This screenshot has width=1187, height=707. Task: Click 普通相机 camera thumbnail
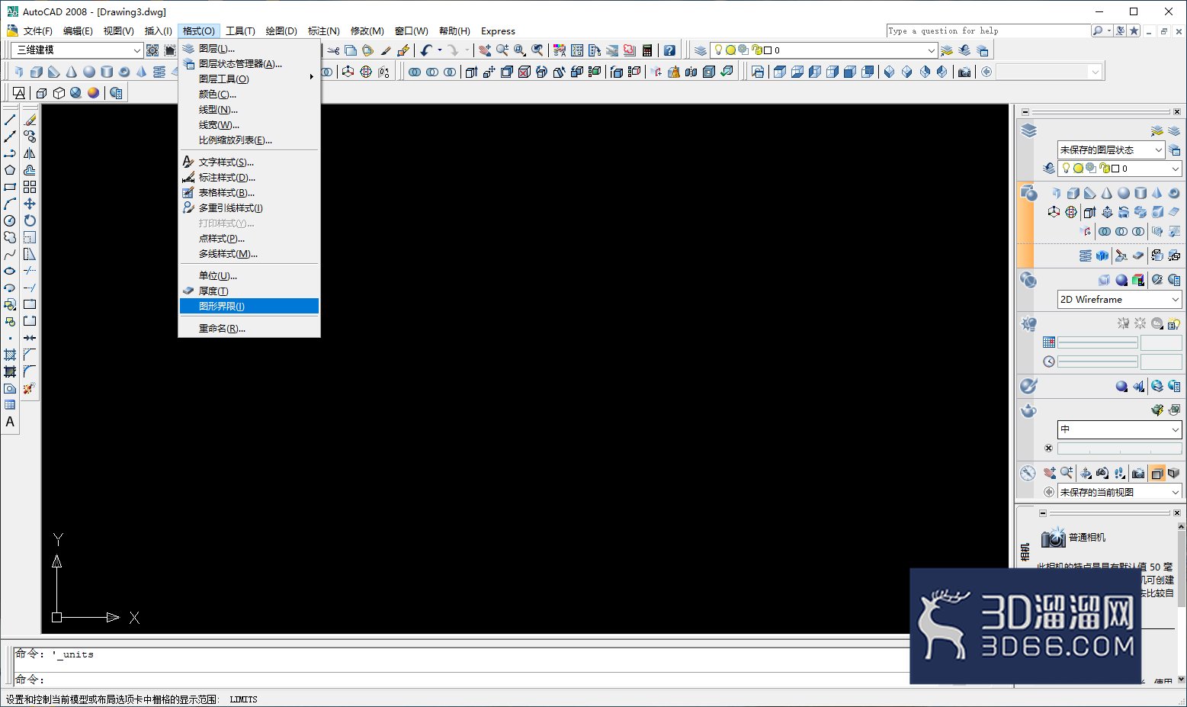click(x=1054, y=537)
